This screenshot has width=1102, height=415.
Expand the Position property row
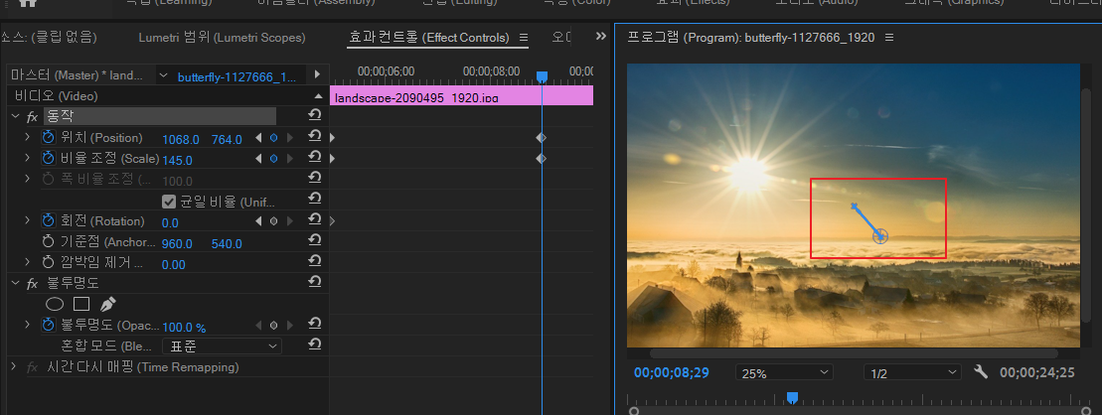(x=28, y=138)
